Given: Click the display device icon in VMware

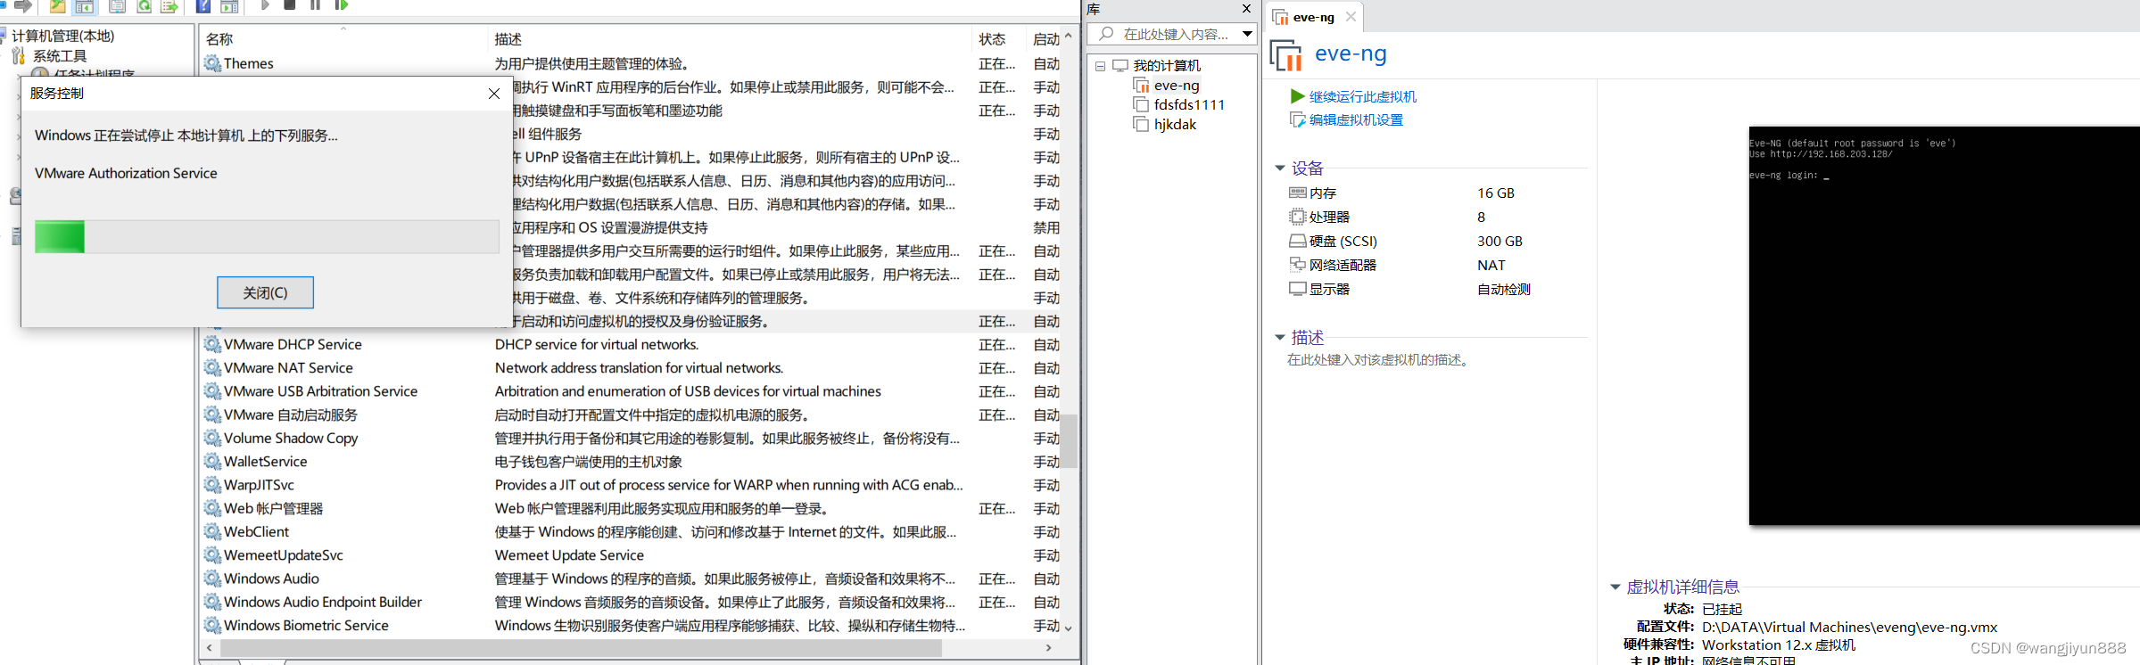Looking at the screenshot, I should [1297, 289].
